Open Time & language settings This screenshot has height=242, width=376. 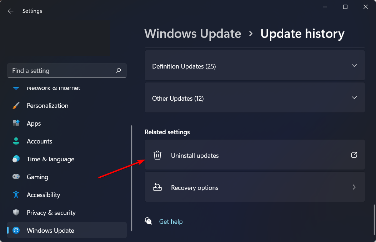coord(50,159)
